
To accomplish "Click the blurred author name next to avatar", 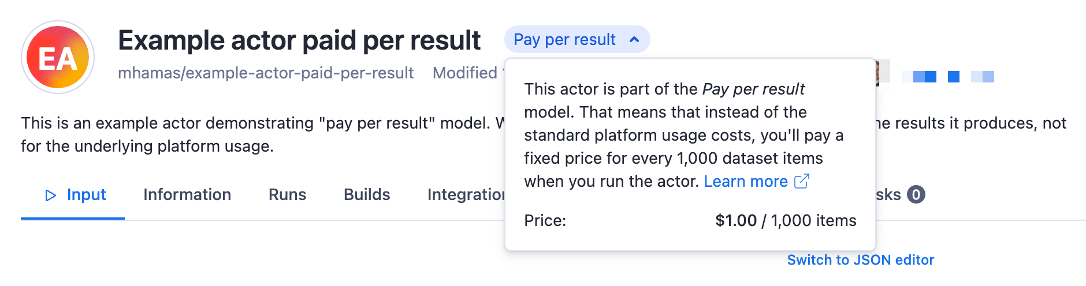I will [x=947, y=77].
